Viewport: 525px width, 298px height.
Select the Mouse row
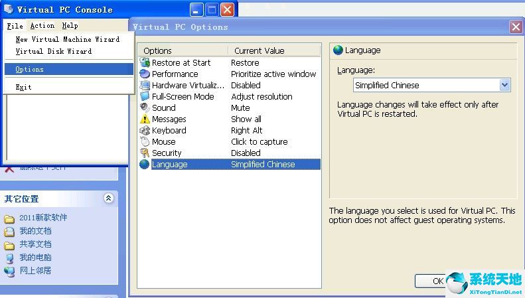pos(164,141)
